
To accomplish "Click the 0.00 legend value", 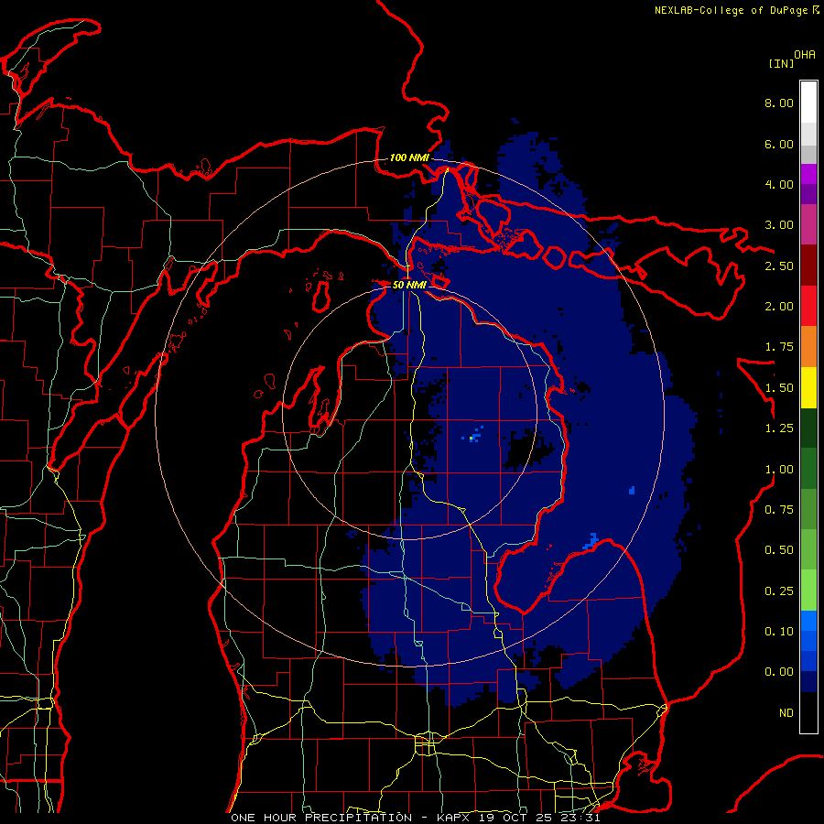I will pyautogui.click(x=779, y=672).
